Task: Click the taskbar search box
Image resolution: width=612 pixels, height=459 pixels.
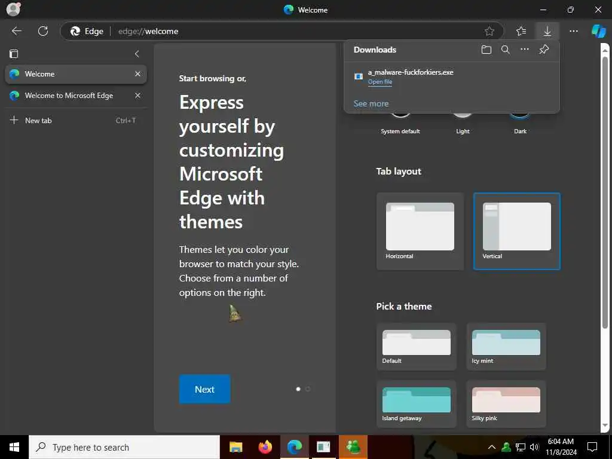Action: (124, 447)
